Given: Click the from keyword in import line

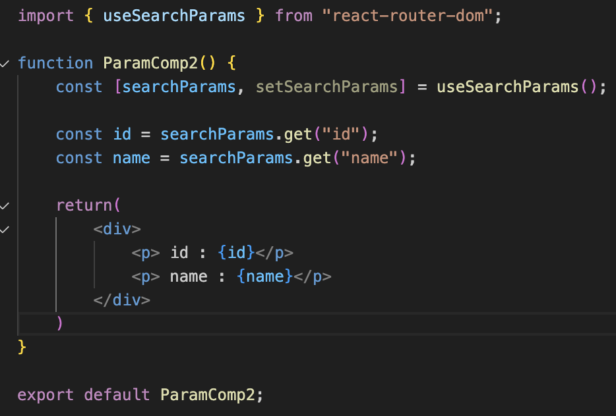Looking at the screenshot, I should click(293, 16).
